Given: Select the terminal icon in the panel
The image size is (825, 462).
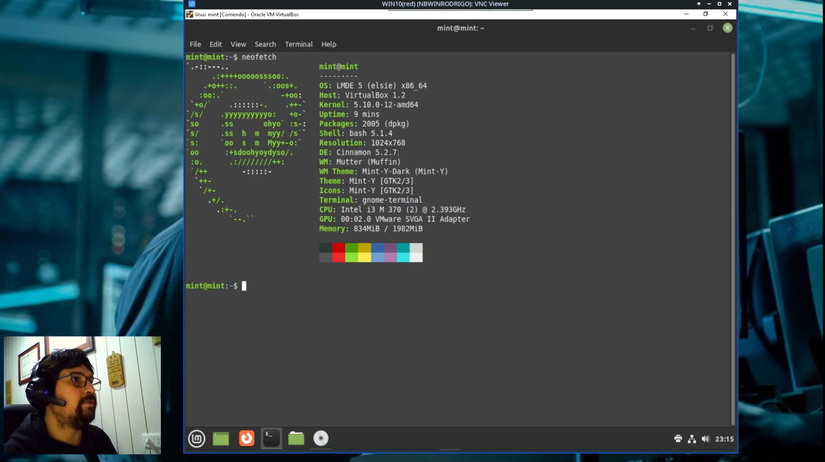Looking at the screenshot, I should [x=271, y=438].
